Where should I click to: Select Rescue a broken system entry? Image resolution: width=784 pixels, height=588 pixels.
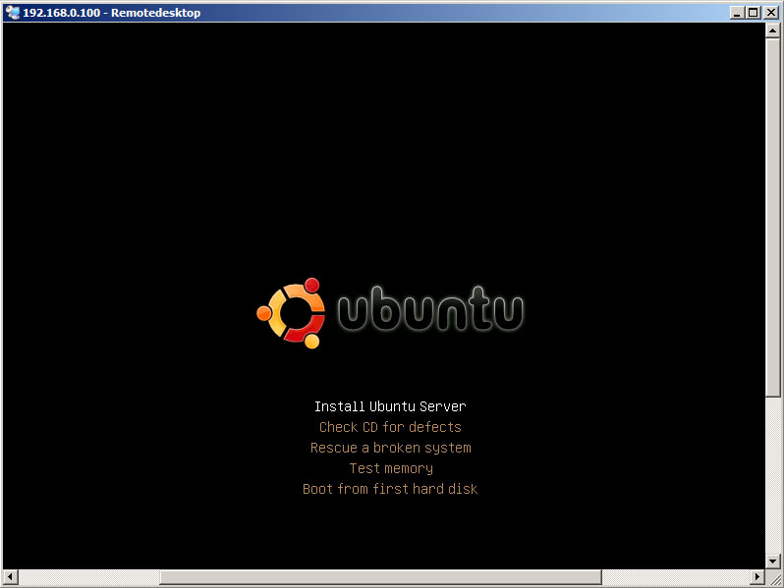(390, 449)
